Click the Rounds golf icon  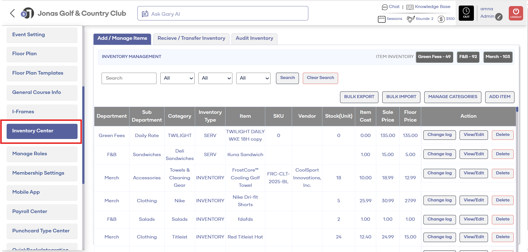click(x=411, y=19)
